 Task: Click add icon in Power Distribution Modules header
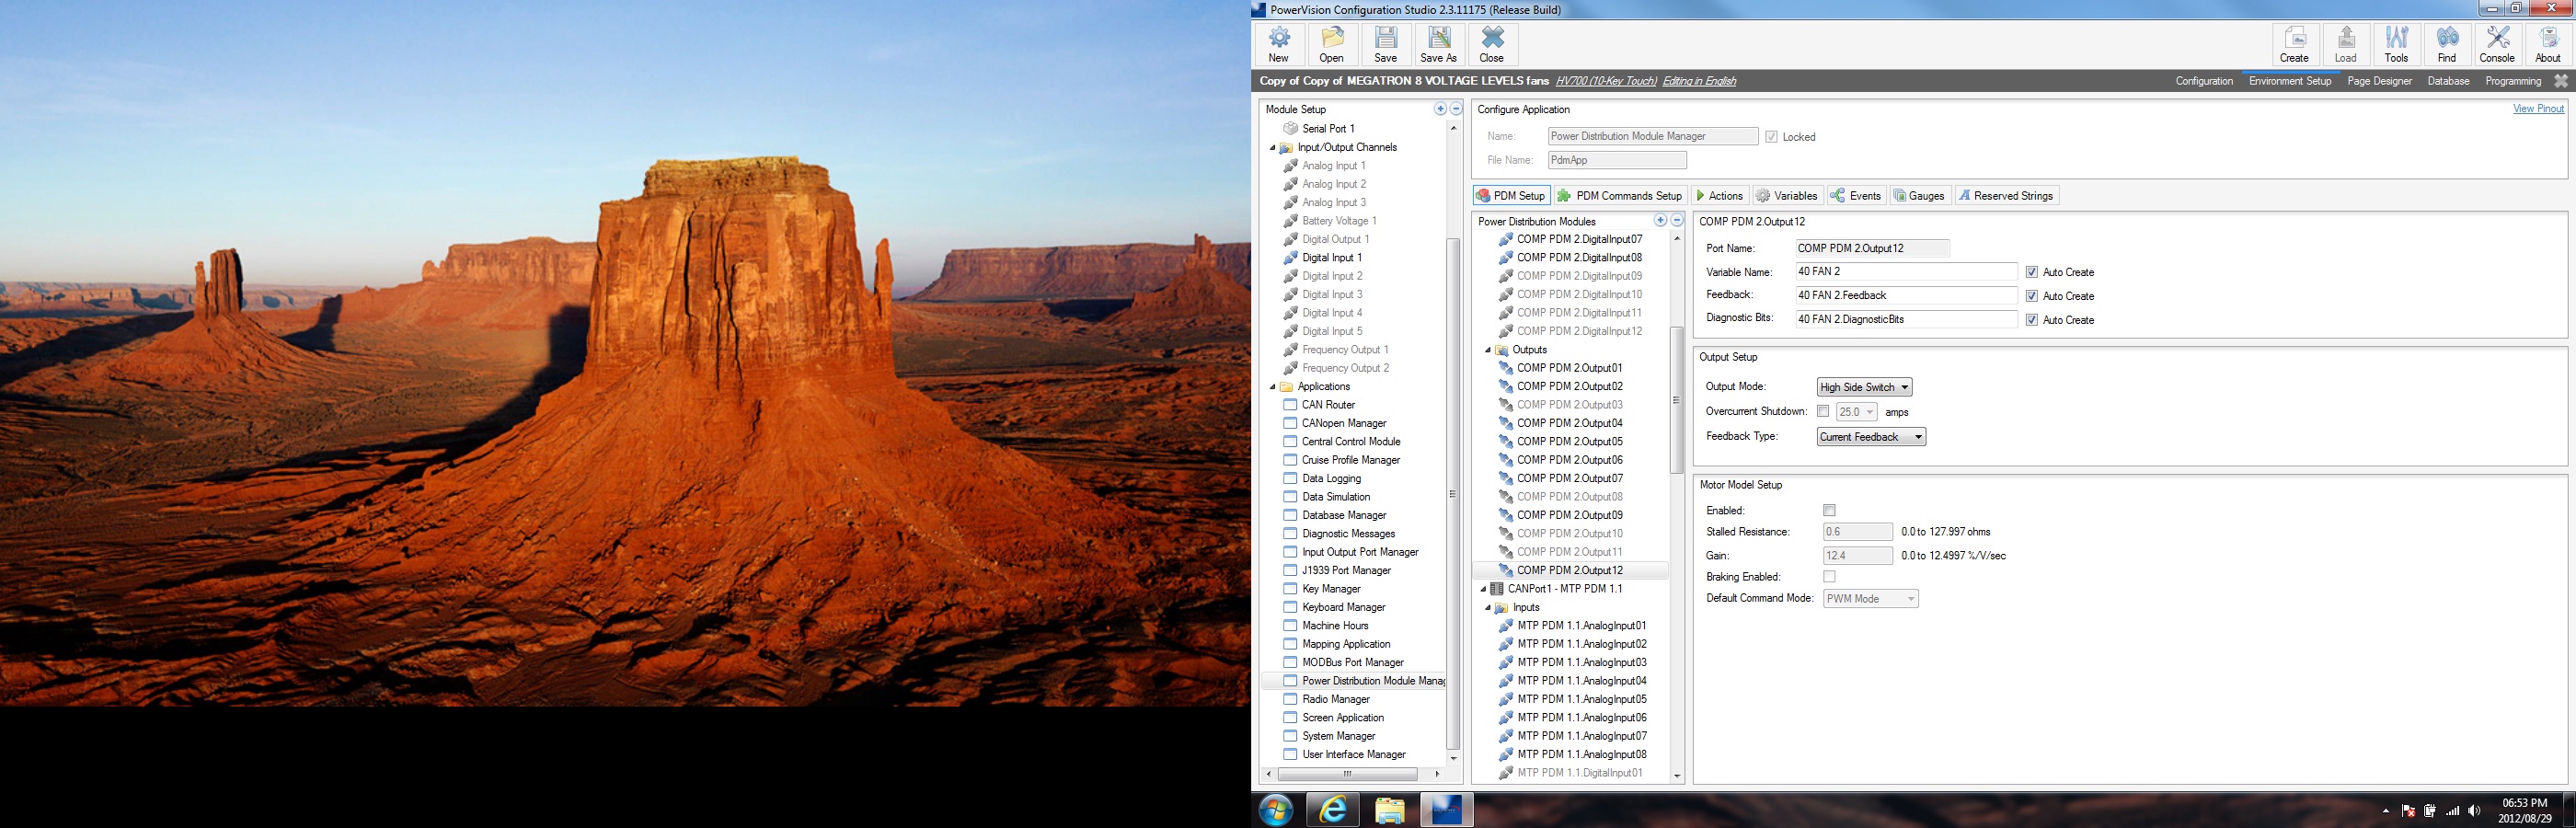[x=1660, y=221]
